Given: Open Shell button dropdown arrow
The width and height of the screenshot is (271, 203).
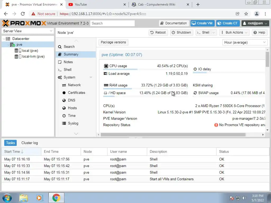Looking at the screenshot, I should pos(214,33).
